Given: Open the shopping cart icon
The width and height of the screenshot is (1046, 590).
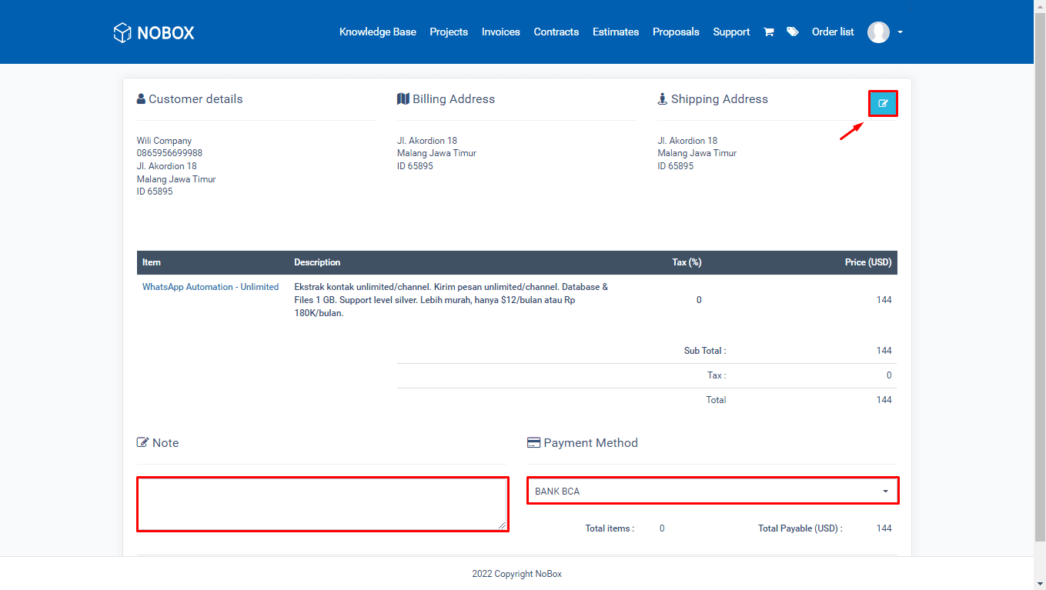Looking at the screenshot, I should pyautogui.click(x=768, y=32).
